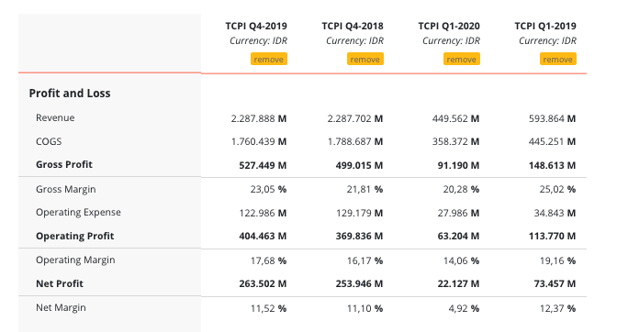The image size is (617, 332).
Task: Click gross margin value 25,02 %
Action: point(557,189)
